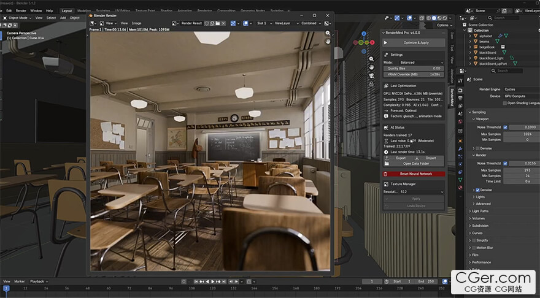The image size is (540, 298).
Task: Click the Open Data Folder icon
Action: pyautogui.click(x=387, y=164)
